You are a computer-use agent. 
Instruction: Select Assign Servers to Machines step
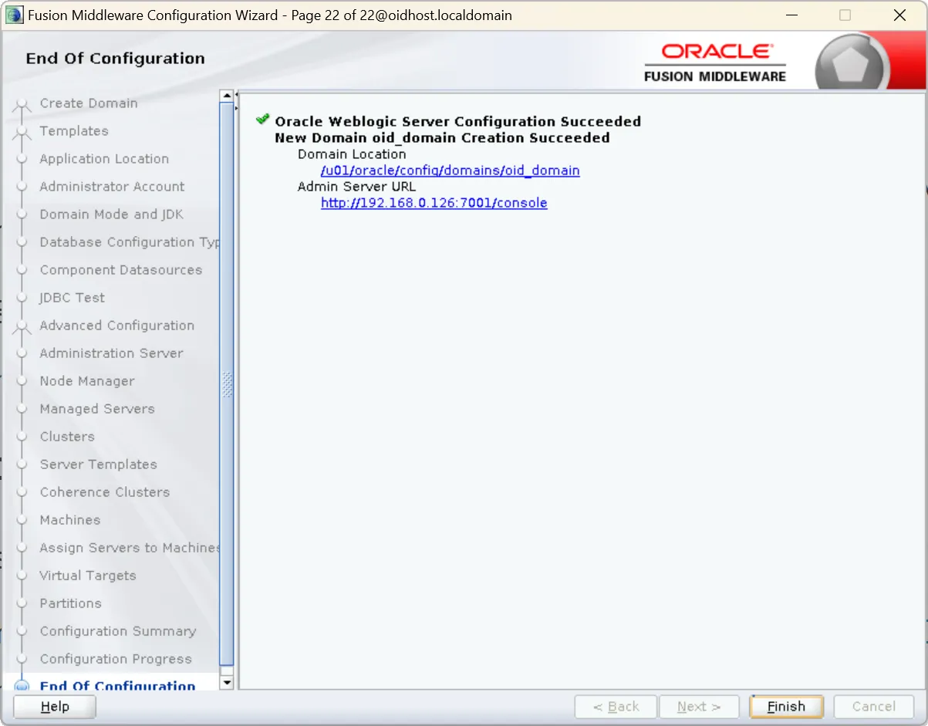[x=130, y=548]
